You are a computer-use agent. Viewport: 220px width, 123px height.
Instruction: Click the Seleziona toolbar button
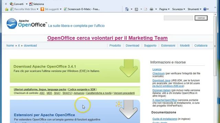click(x=37, y=4)
